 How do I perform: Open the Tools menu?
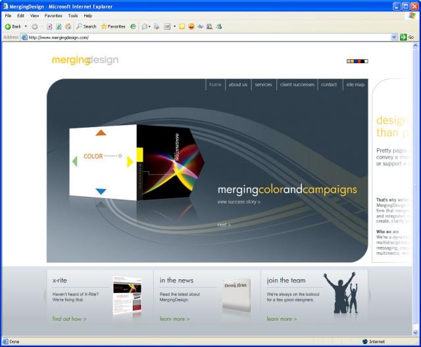pos(72,15)
